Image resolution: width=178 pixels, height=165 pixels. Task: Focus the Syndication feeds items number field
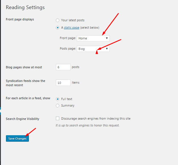[x=63, y=83]
